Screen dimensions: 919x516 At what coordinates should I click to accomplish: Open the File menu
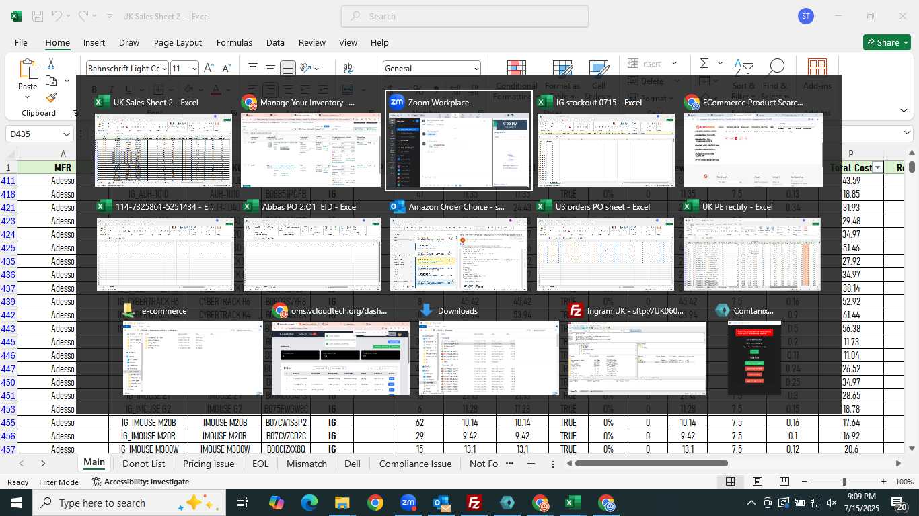21,42
